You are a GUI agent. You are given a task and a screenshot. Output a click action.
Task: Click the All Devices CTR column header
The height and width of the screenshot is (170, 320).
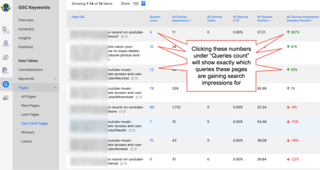coord(240,19)
